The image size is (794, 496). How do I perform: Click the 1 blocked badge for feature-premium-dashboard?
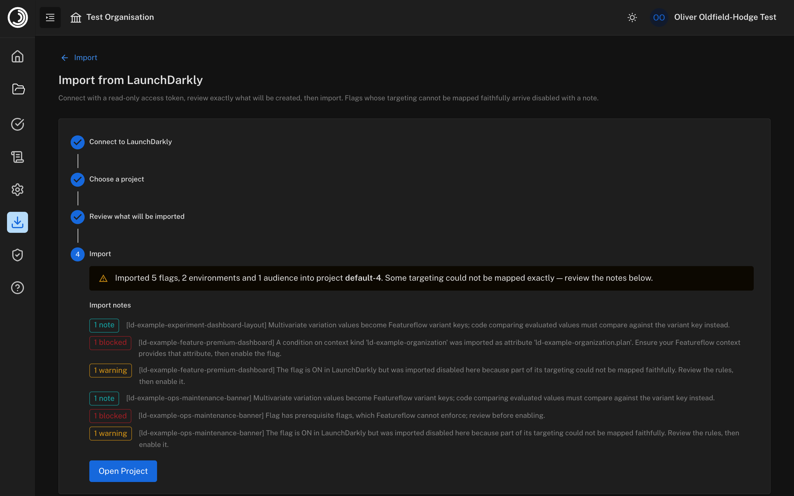click(x=110, y=343)
